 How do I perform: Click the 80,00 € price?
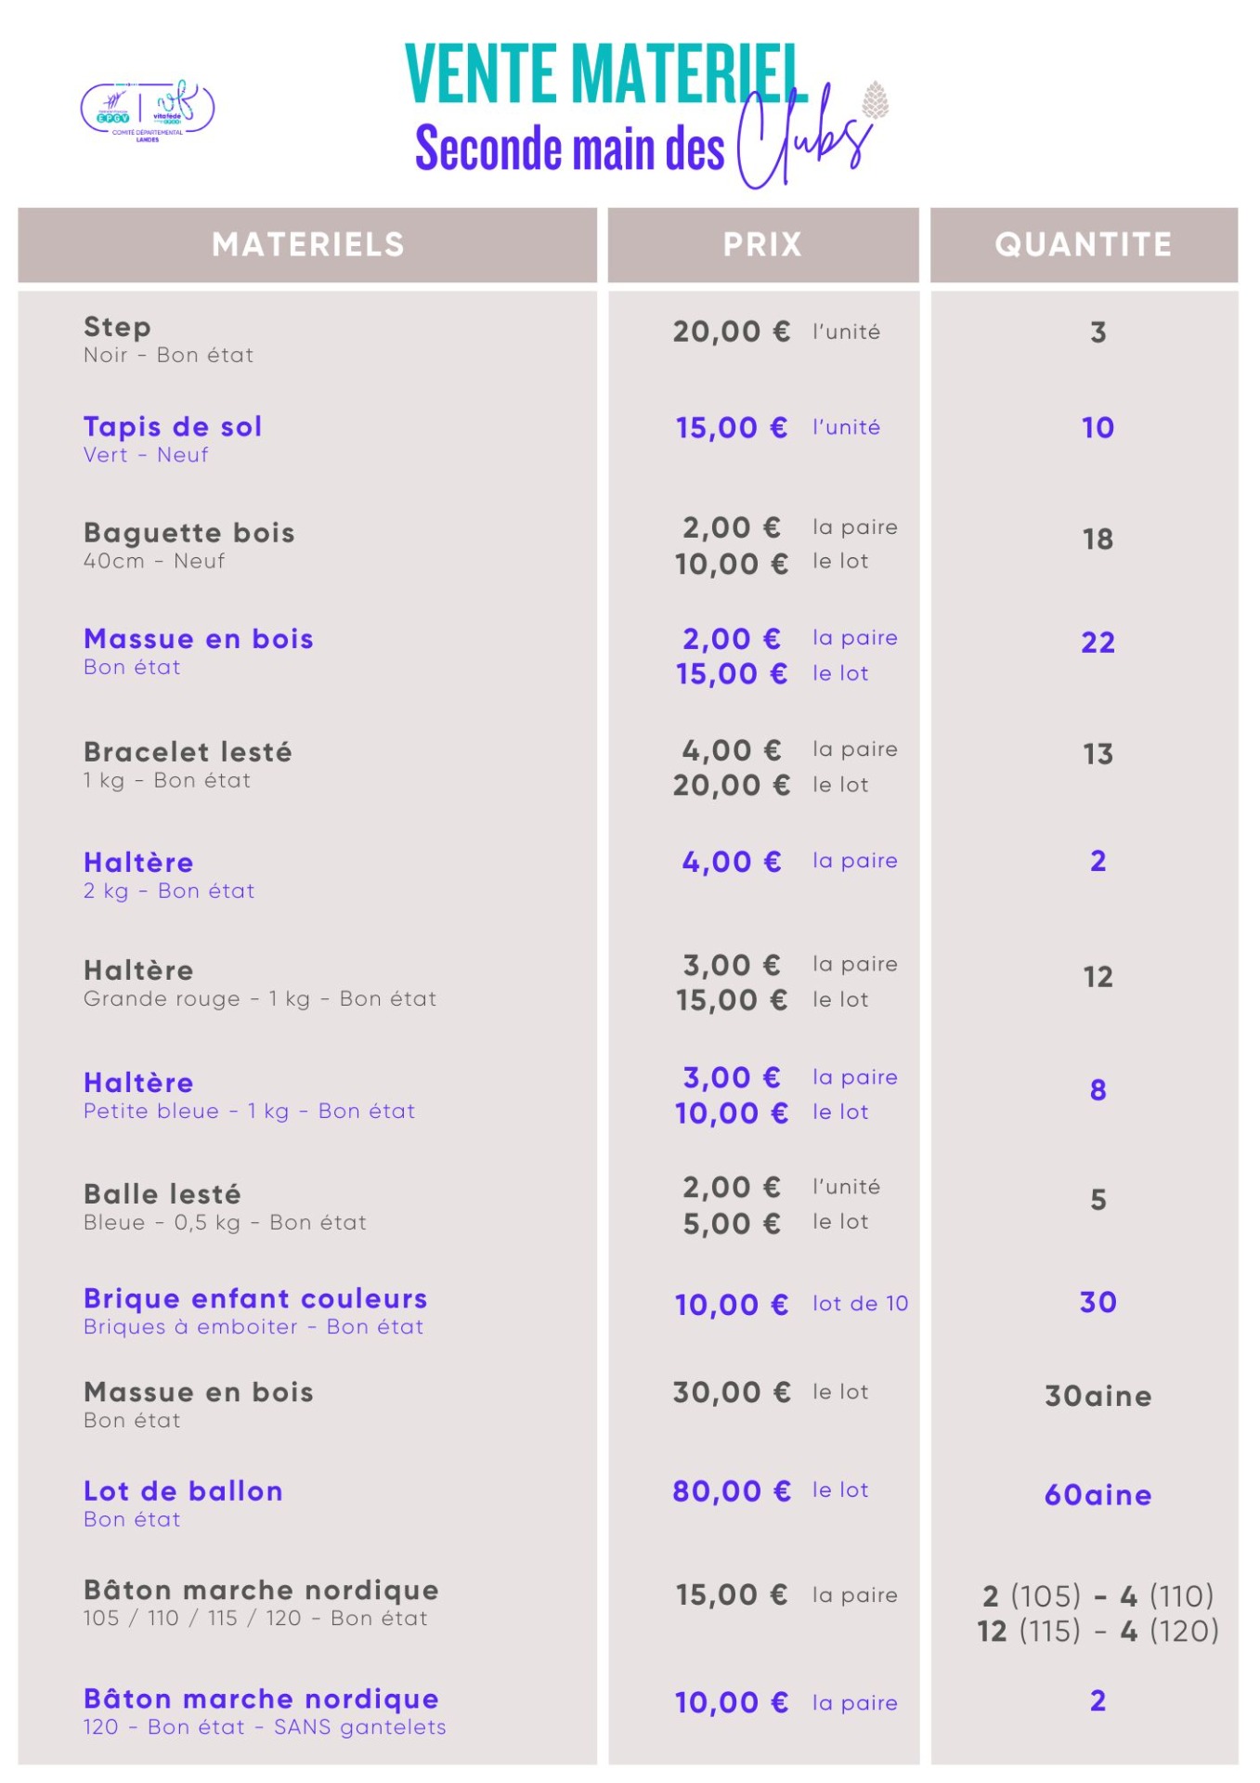[x=732, y=1491]
